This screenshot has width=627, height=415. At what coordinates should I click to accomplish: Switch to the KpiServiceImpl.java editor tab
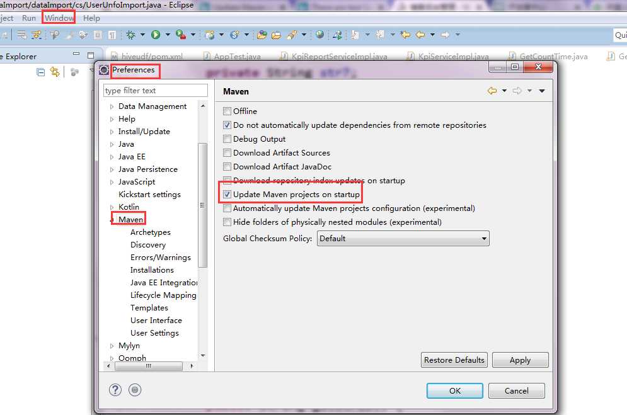tap(448, 56)
